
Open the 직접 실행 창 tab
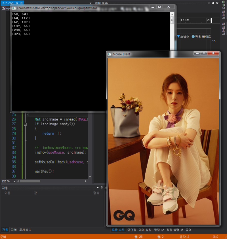[175, 230]
